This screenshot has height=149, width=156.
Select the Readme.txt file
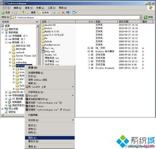[x=51, y=55]
